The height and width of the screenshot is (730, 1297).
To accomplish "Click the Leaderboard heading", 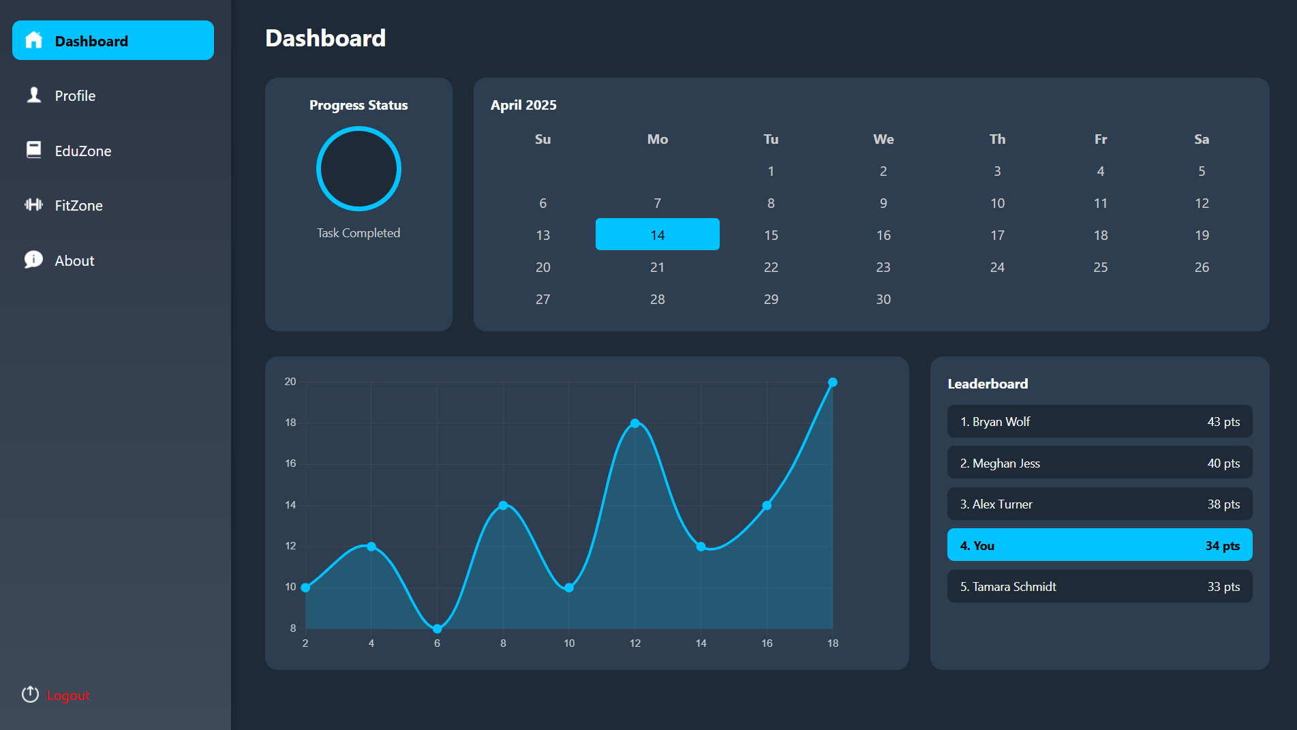I will 988,384.
